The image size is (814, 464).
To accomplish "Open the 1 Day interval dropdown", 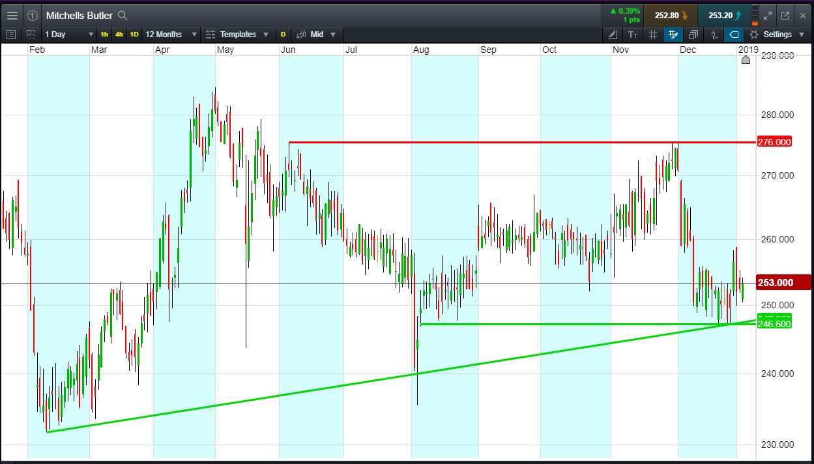I will [68, 34].
